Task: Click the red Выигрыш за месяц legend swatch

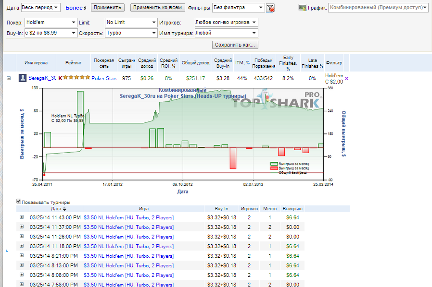Action: [x=274, y=168]
